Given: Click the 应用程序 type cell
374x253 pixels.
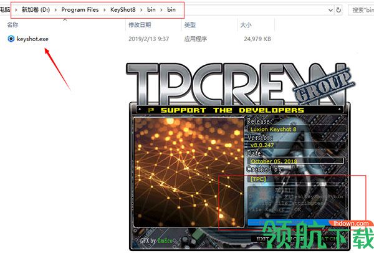Looking at the screenshot, I should pyautogui.click(x=195, y=39).
